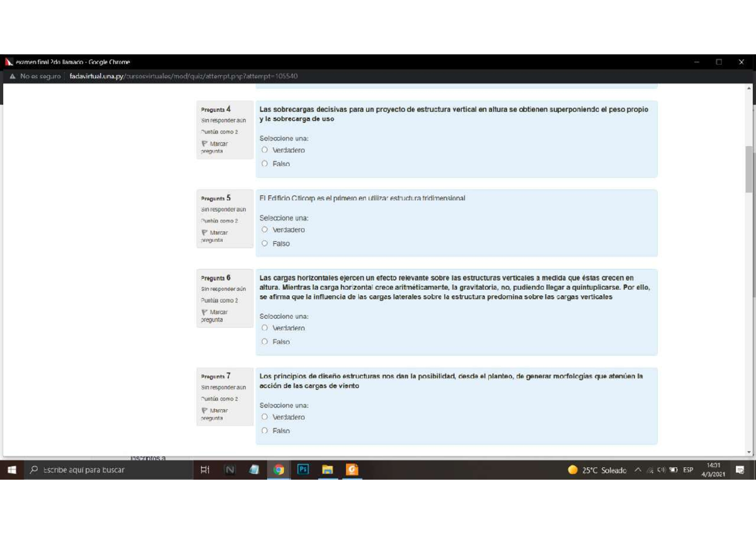Viewport: 756px width, 534px height.
Task: Expand hidden icons in the system tray
Action: click(x=638, y=469)
